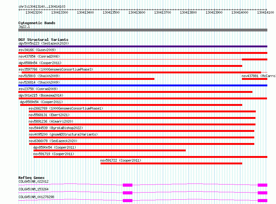Click nsv5444539 (ByrskaBishop2022) label
Image resolution: width=276 pixels, height=204 pixels.
56,128
